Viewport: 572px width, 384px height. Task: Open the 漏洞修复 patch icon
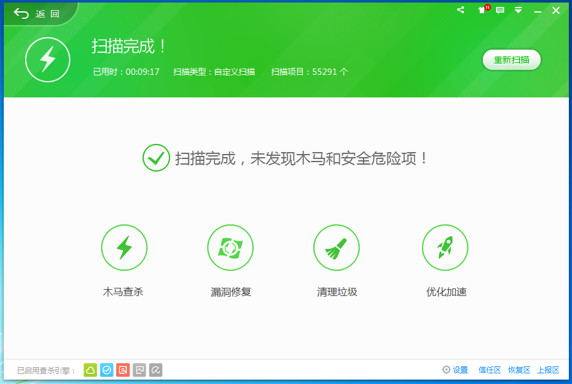pyautogui.click(x=230, y=248)
